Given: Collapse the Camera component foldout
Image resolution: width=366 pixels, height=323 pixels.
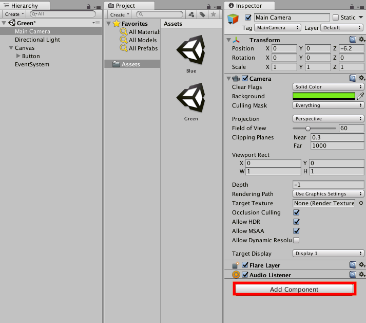Looking at the screenshot, I should [x=229, y=79].
